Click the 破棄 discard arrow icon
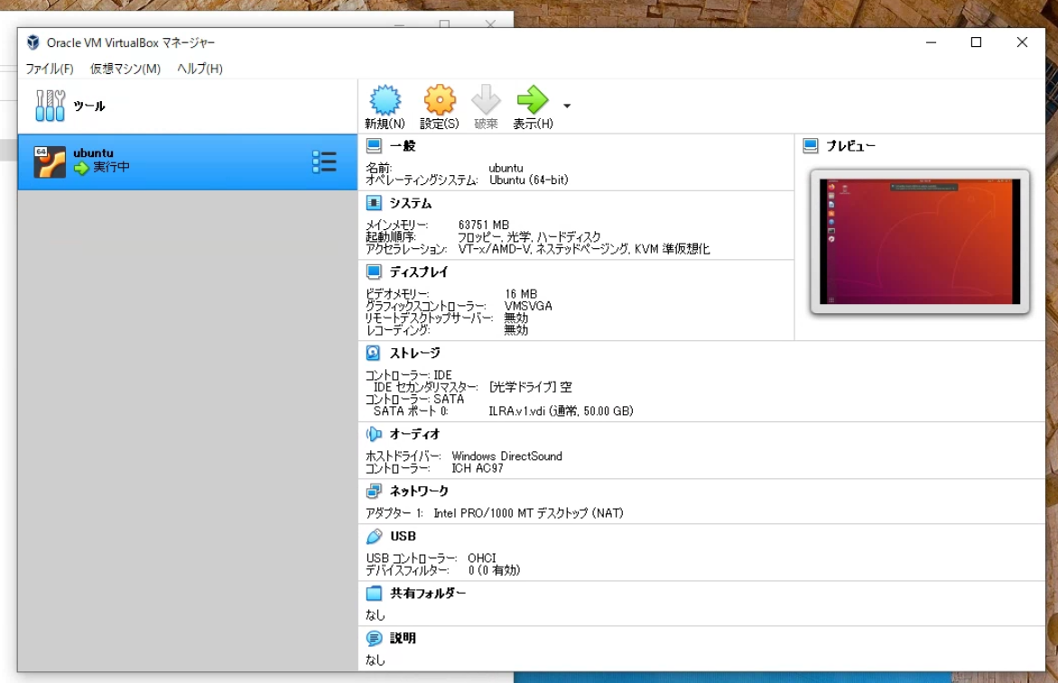Image resolution: width=1058 pixels, height=683 pixels. click(x=486, y=100)
